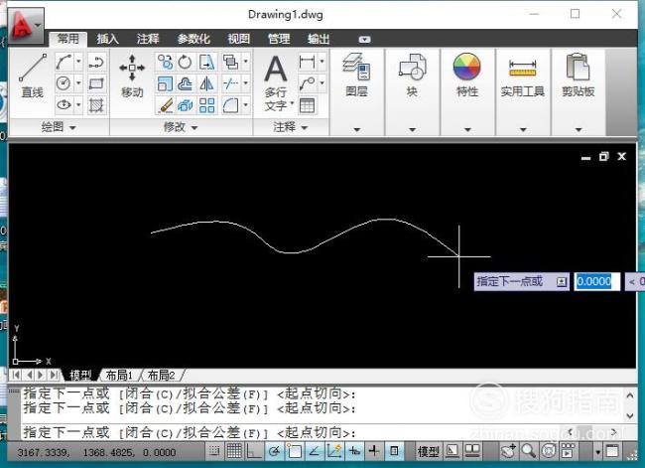The image size is (645, 468).
Task: Toggle Lineweight display in status bar
Action: tap(373, 451)
